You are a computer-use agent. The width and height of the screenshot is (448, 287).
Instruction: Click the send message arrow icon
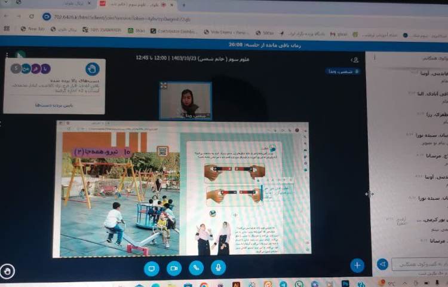[x=382, y=264]
